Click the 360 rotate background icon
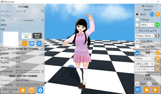This screenshot has height=94, width=161. (x=158, y=69)
